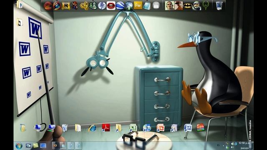Open Windows Live Messenger in the dock
The width and height of the screenshot is (267, 150).
click(93, 6)
